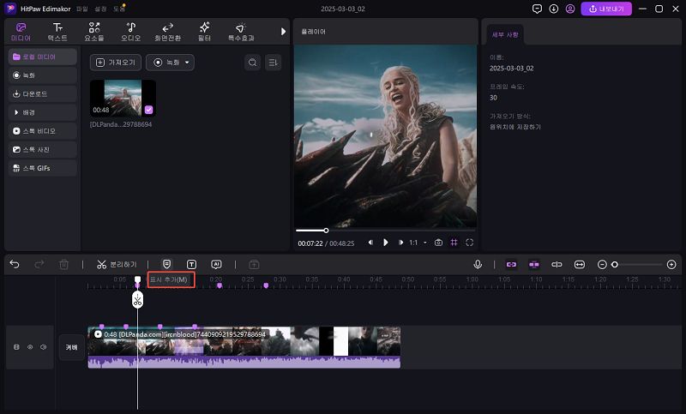Click the 가져오기 import button
Viewport: 686px width, 414px height.
[x=115, y=63]
